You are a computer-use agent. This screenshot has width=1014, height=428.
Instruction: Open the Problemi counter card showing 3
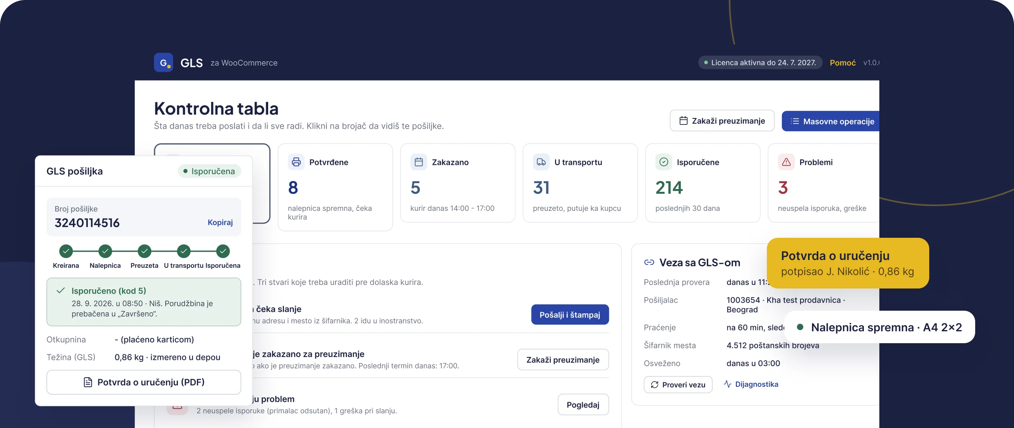823,183
